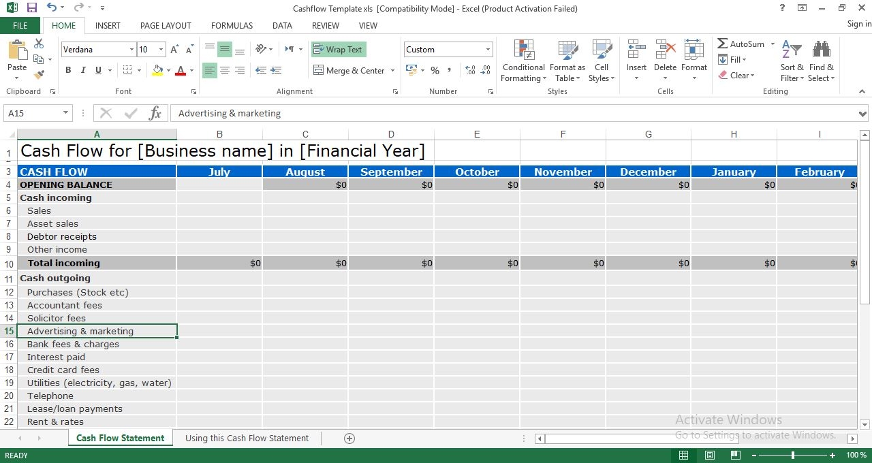Screen dimensions: 872x463
Task: Apply the Percent Style icon
Action: tap(435, 70)
